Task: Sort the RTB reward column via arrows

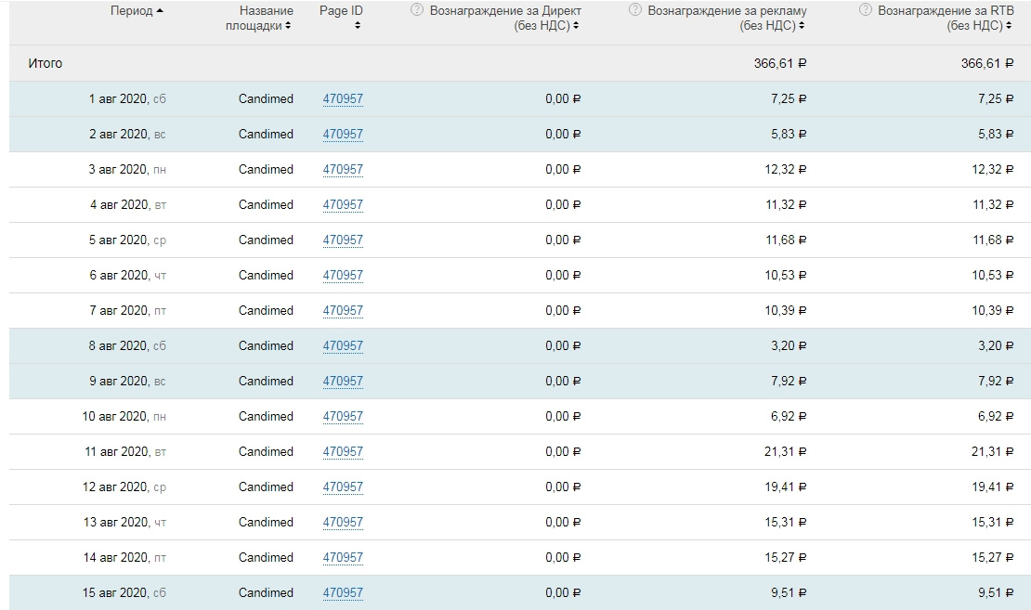Action: [x=1009, y=26]
